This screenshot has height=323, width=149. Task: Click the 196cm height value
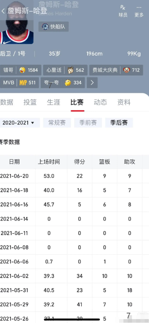[x=94, y=54]
